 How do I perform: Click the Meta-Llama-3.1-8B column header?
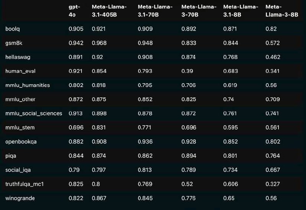pos(241,11)
